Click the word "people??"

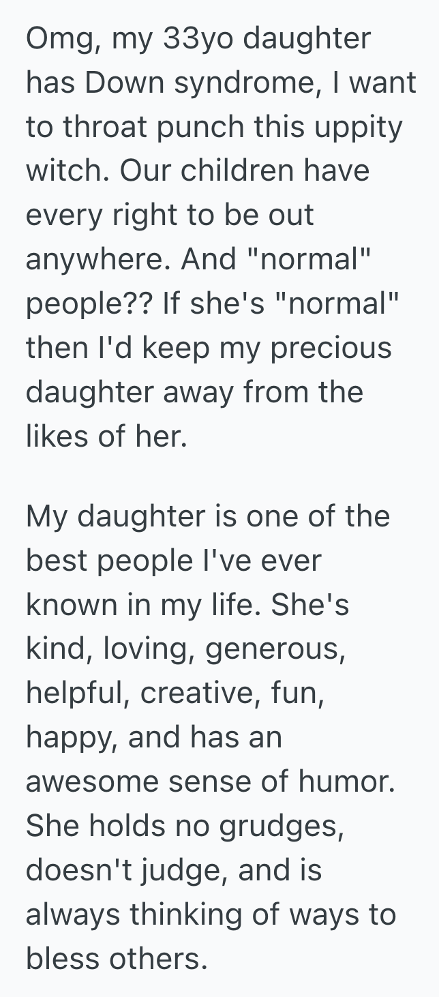88,303
